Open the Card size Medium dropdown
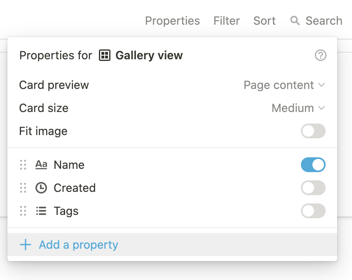352x280 pixels. (298, 108)
